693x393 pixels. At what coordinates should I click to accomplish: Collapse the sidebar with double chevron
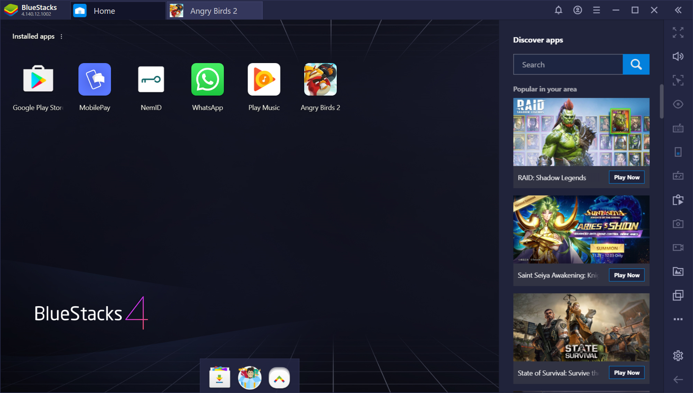[x=678, y=10]
